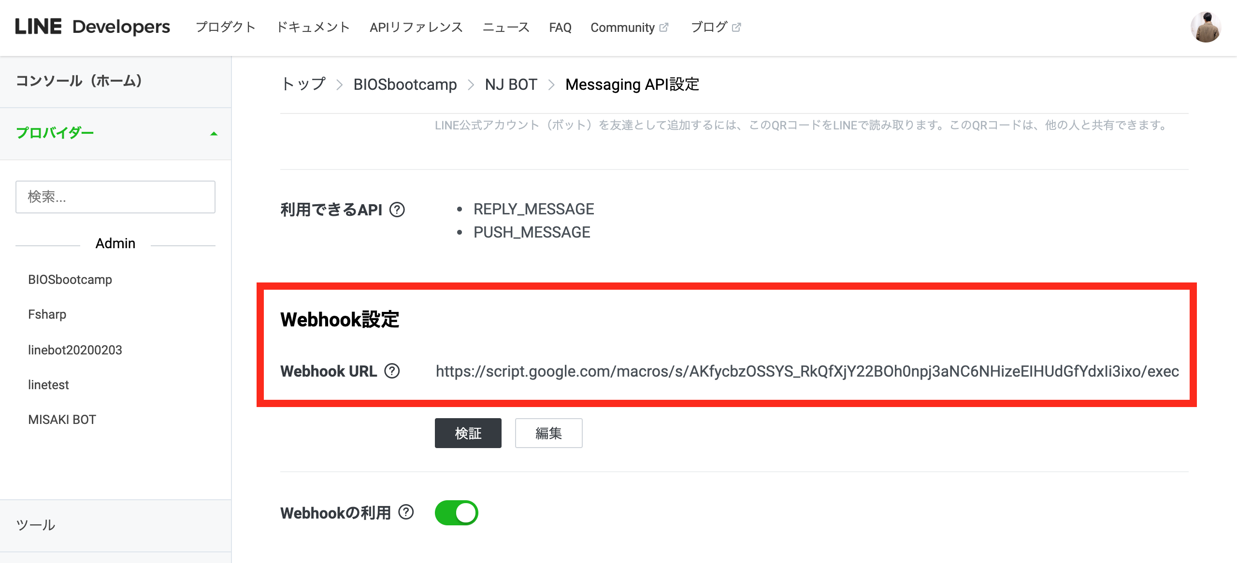The width and height of the screenshot is (1237, 563).
Task: Go to BIOSbootcamp breadcrumb
Action: (405, 84)
